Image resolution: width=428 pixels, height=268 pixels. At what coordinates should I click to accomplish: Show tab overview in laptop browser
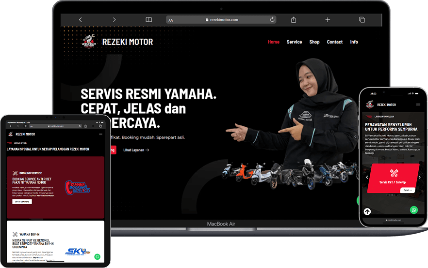[362, 20]
